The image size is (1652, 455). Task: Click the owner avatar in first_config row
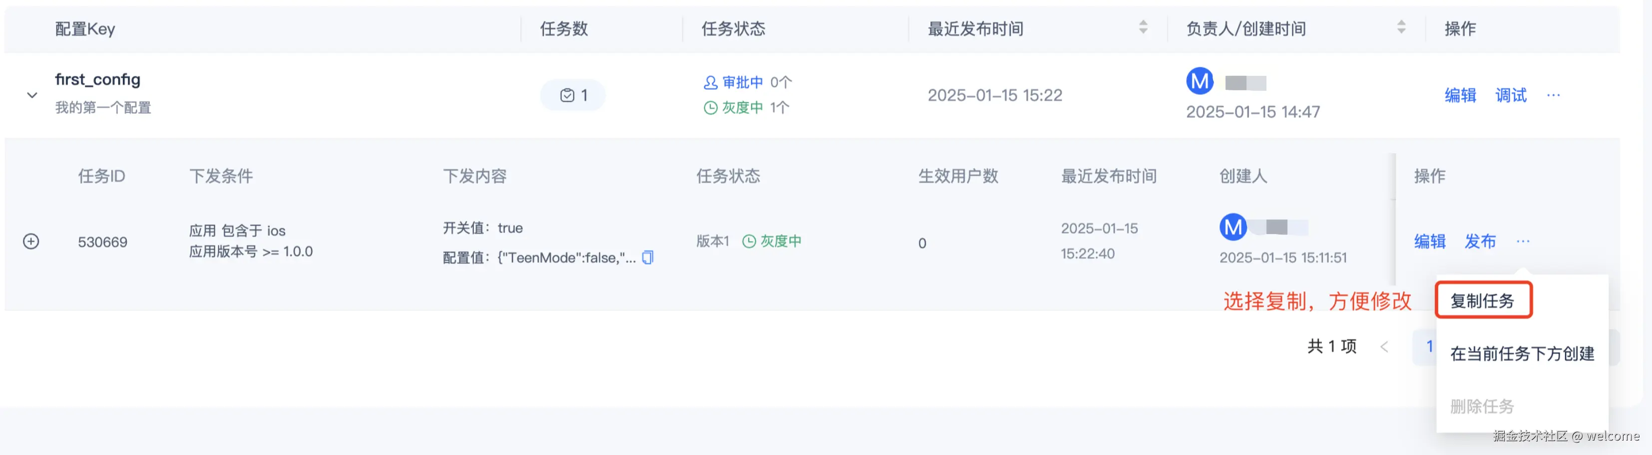tap(1199, 81)
